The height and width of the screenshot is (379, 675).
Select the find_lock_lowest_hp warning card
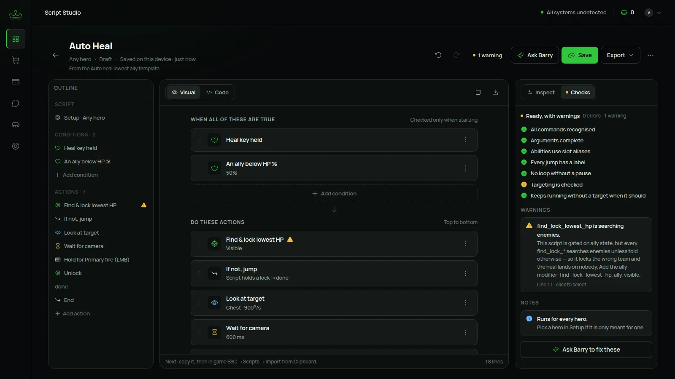pyautogui.click(x=586, y=255)
